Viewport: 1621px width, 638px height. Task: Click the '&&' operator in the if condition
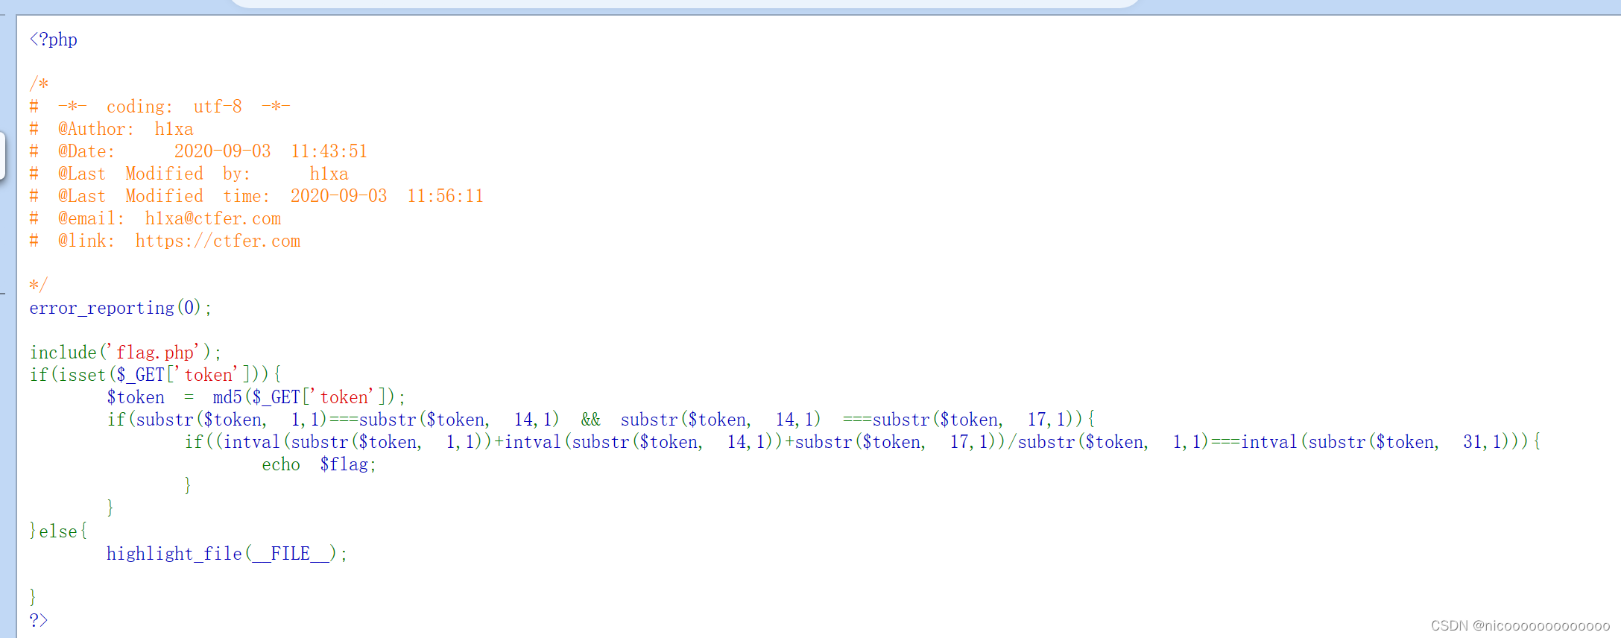pyautogui.click(x=590, y=420)
